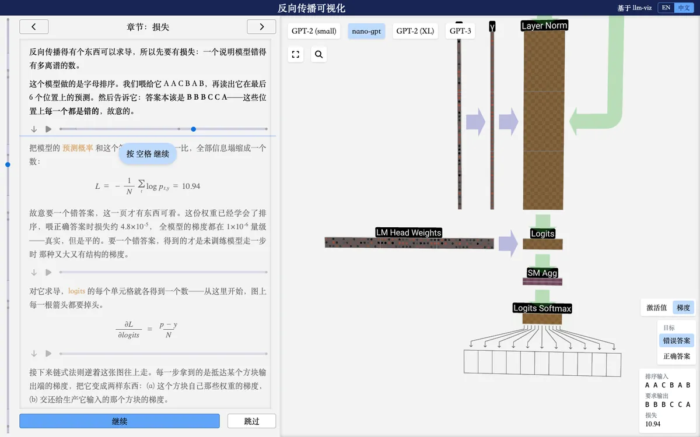Select the Layer Norm block label
Image resolution: width=700 pixels, height=437 pixels.
click(544, 26)
